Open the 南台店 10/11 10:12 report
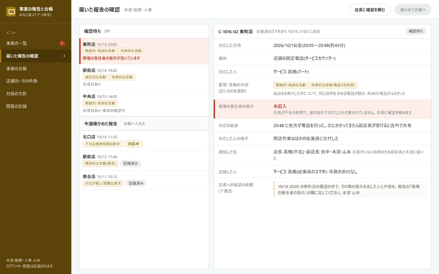 pos(144,180)
